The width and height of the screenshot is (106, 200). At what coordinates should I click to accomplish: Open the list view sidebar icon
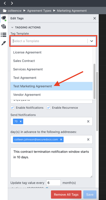(x=4, y=35)
